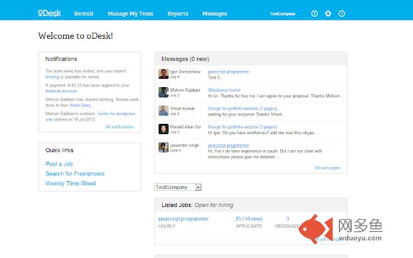Open the upgrade arrow circle icon

coord(314,14)
